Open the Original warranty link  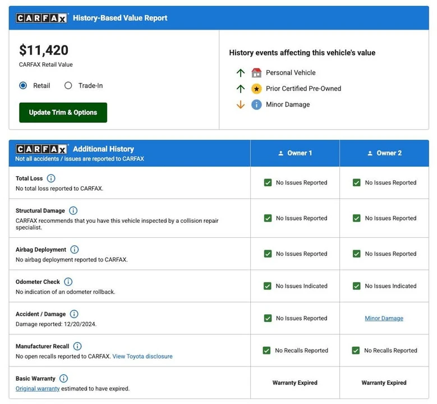pos(38,389)
